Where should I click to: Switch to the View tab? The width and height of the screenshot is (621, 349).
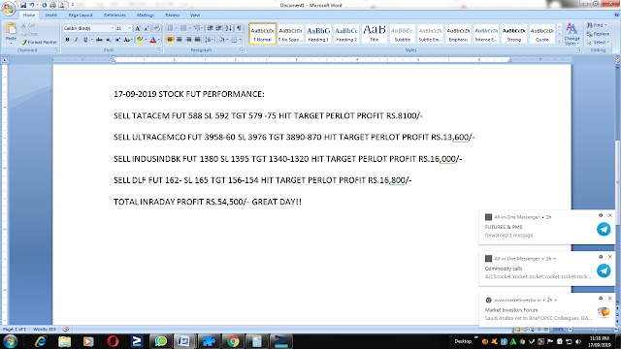click(x=195, y=16)
